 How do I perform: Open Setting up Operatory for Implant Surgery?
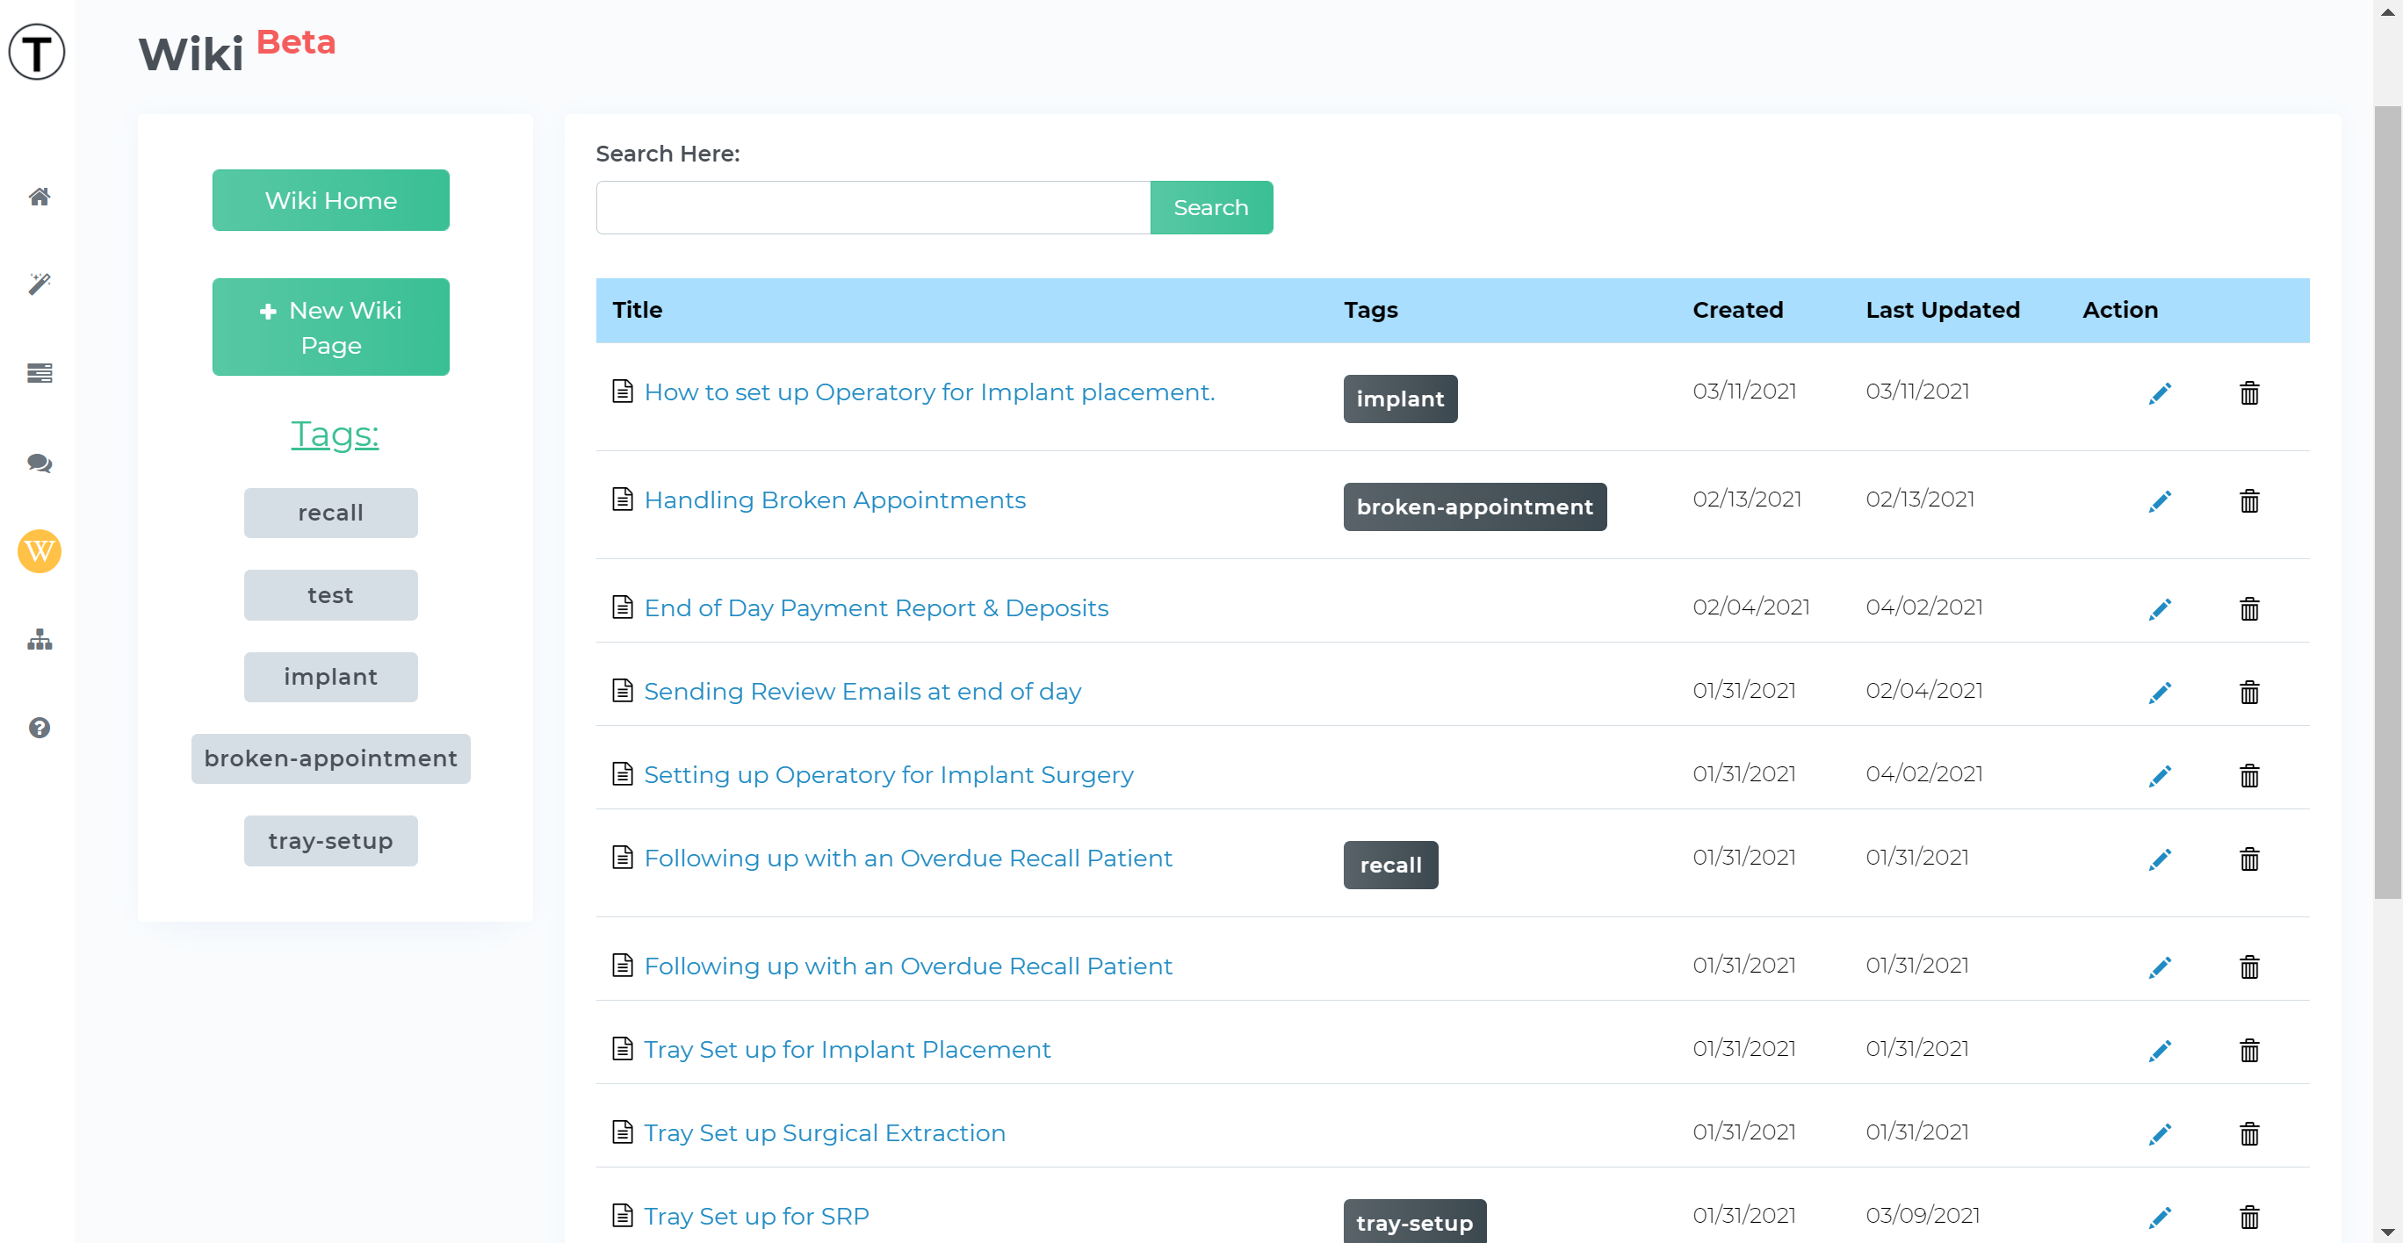coord(888,776)
